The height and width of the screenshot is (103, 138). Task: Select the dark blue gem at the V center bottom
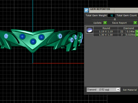point(33,41)
